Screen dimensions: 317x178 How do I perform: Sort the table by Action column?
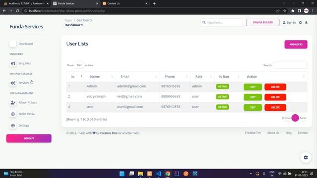coord(274,77)
